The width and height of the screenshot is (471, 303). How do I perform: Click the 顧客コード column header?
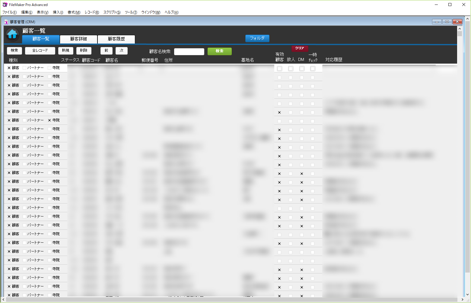[91, 60]
